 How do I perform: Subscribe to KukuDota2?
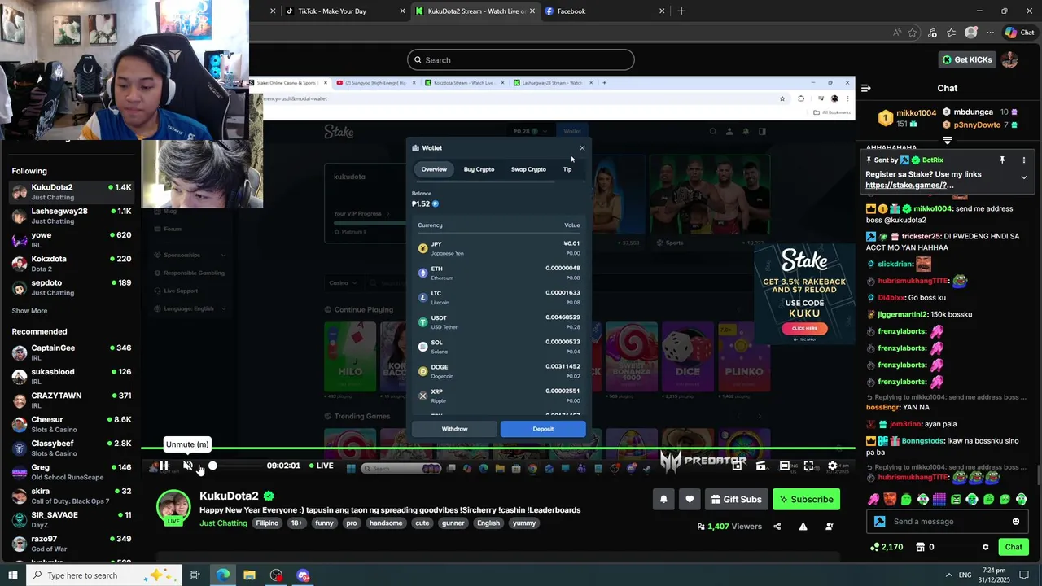(806, 499)
